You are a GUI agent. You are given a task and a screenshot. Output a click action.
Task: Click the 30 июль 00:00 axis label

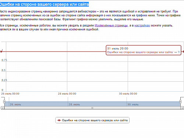[x=128, y=94]
